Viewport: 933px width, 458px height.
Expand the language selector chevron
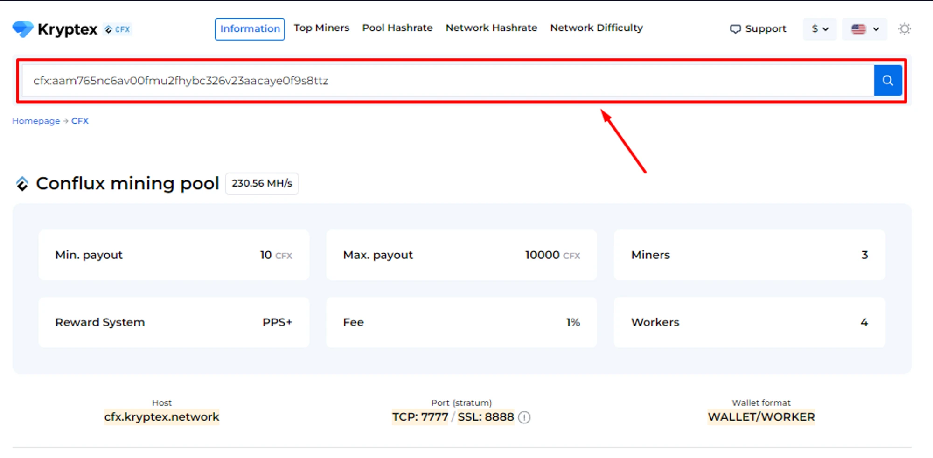[x=876, y=29]
